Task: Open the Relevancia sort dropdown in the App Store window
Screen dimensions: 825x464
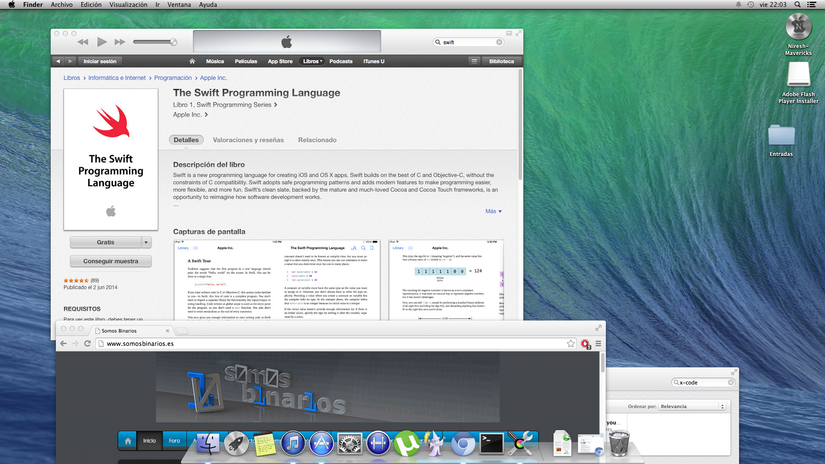Action: pos(692,406)
